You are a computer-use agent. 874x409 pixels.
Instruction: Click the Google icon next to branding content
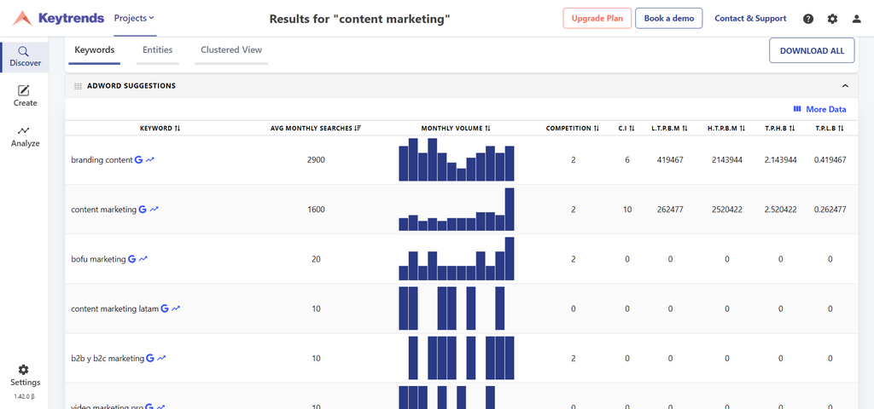[x=139, y=159]
